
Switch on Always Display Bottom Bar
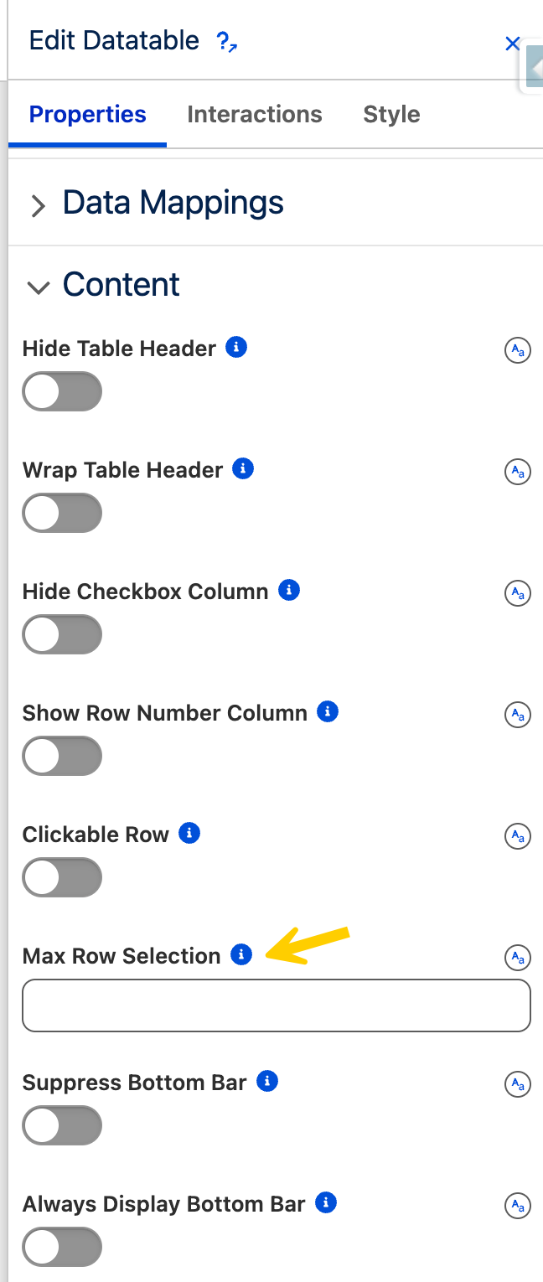tap(62, 1248)
